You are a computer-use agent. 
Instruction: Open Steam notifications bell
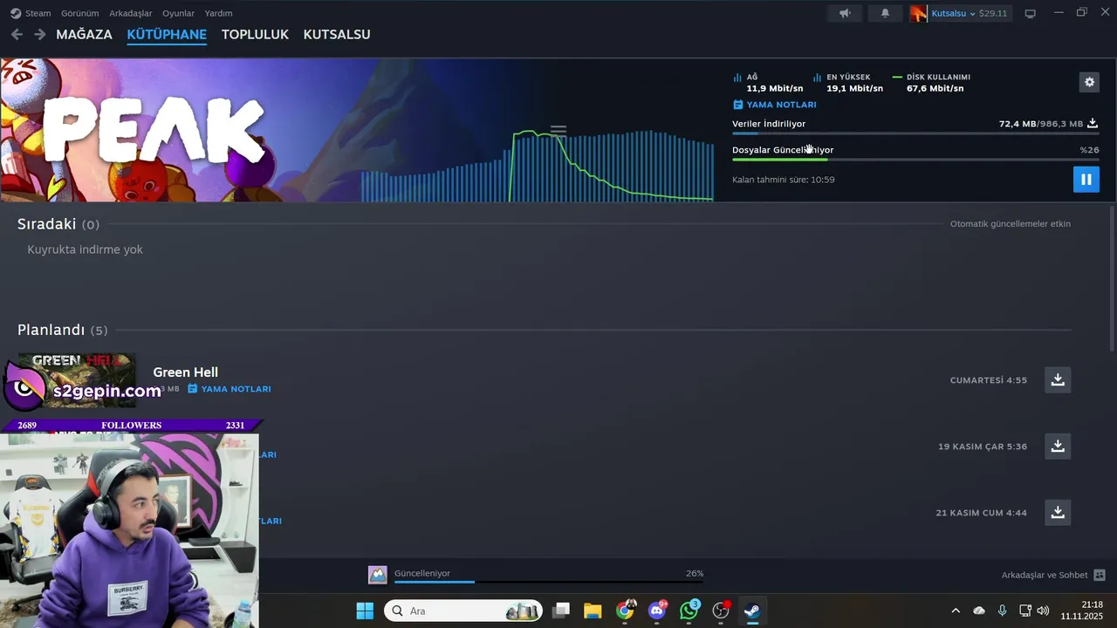click(x=885, y=13)
